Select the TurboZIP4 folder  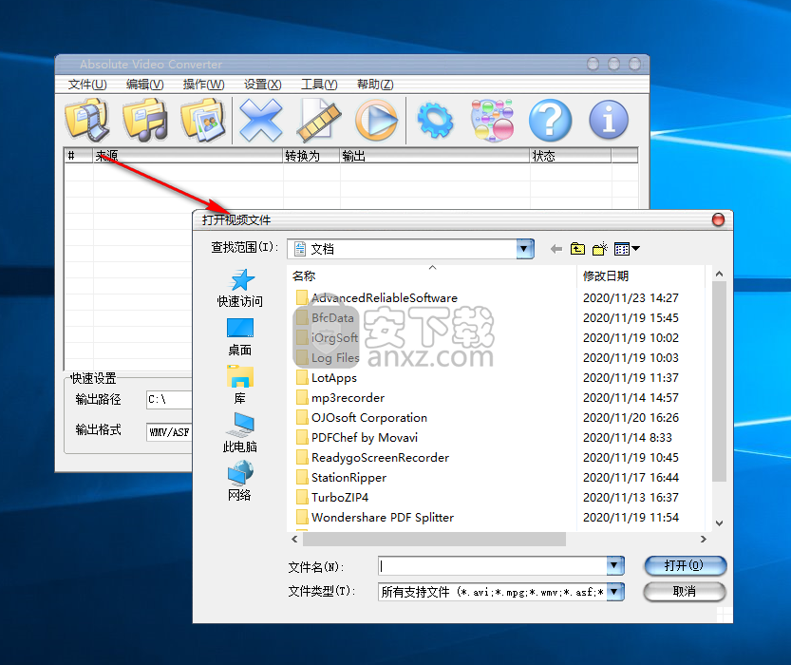click(x=332, y=498)
